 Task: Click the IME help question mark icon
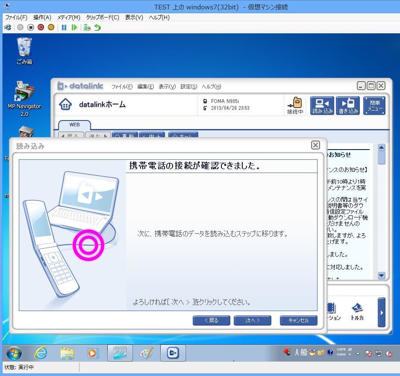click(x=330, y=352)
